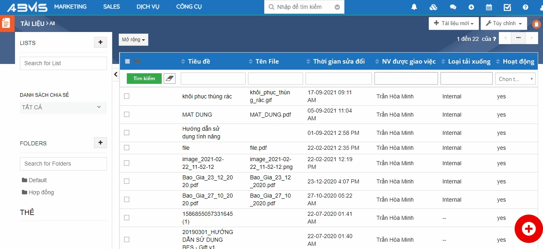Select the checkbox for file.pdf row
Screen dimensions: 543x249
pyautogui.click(x=127, y=148)
